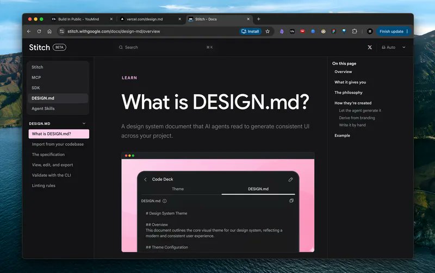Go back using the browser back arrow

coord(29,32)
